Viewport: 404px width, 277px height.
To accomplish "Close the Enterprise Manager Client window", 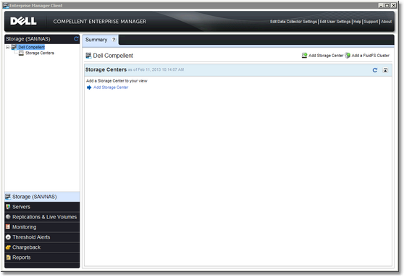I will tap(393, 5).
